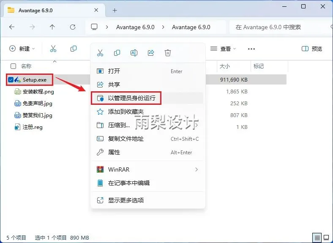Select file name 免责声明.jpg
The height and width of the screenshot is (243, 333).
38,104
